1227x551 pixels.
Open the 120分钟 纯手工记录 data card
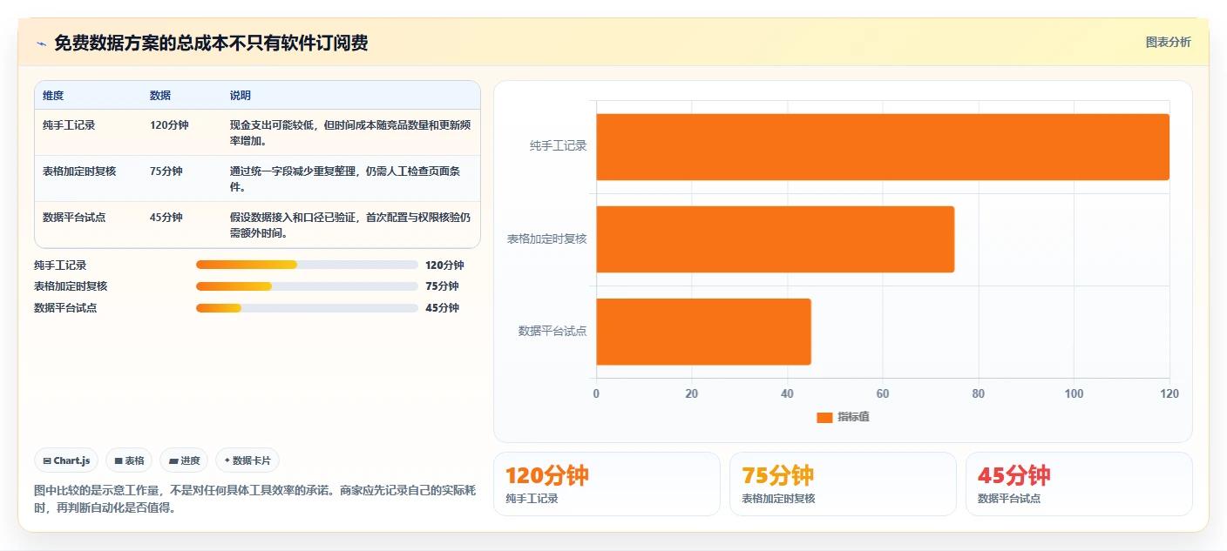607,484
